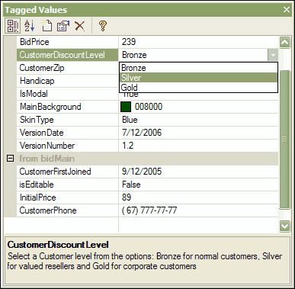Choose Silver from the dropdown list
295x289 pixels.
(x=198, y=78)
